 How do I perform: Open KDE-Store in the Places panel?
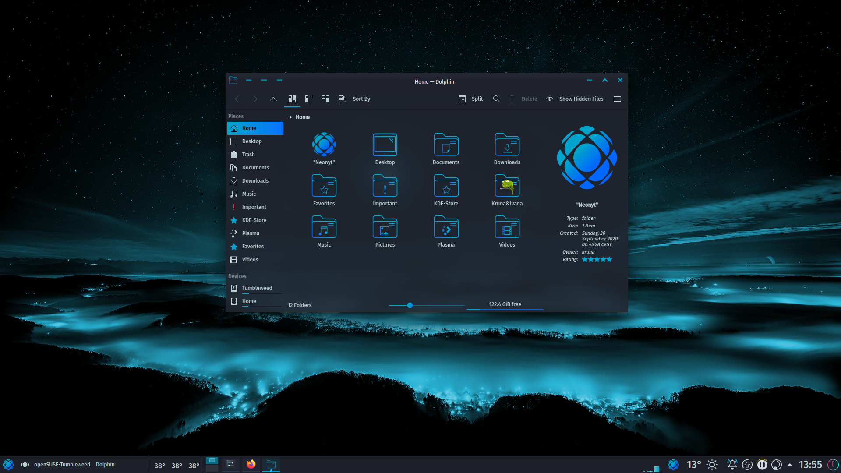coord(255,220)
